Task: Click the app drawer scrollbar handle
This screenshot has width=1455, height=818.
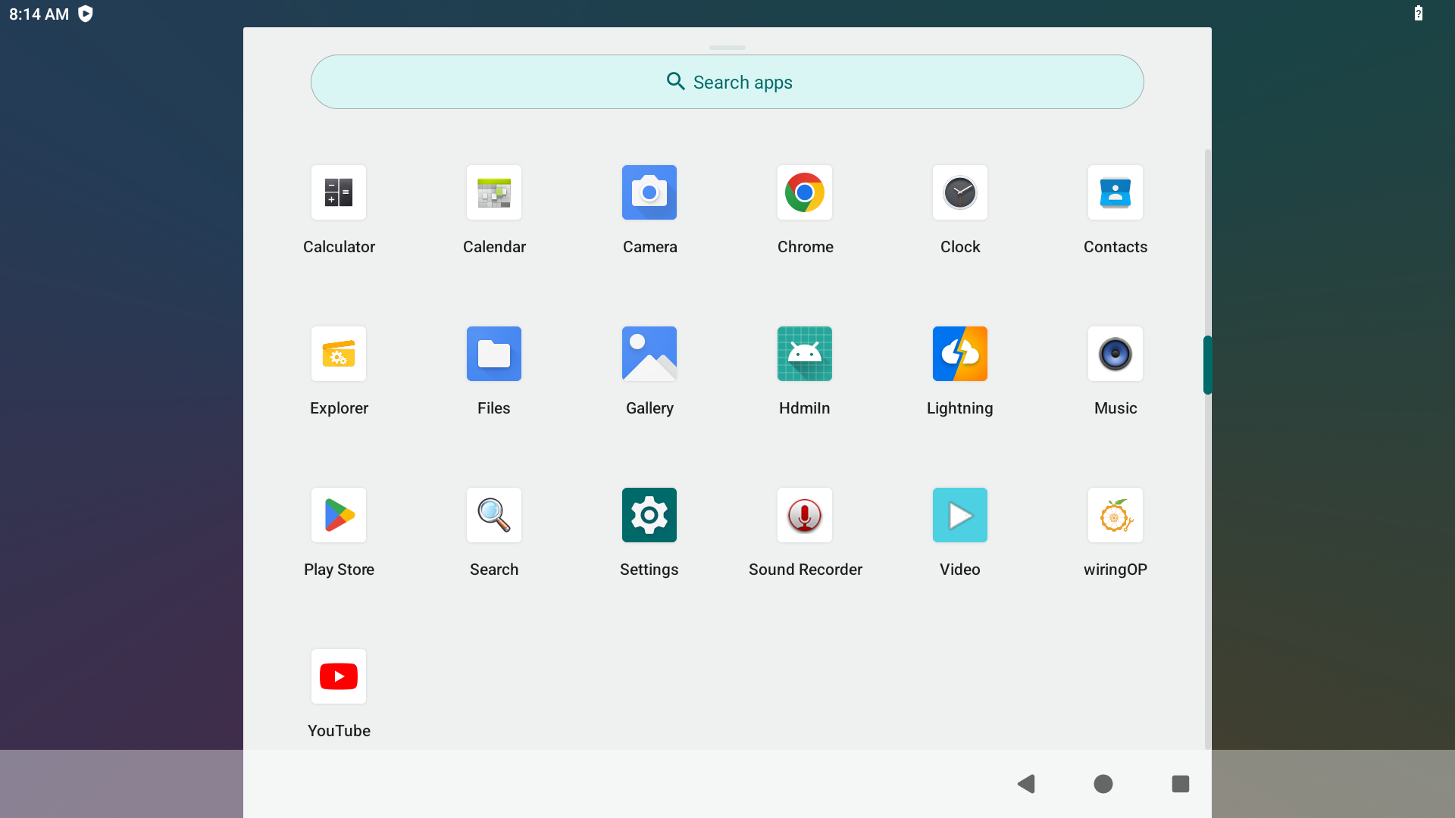Action: [x=1207, y=365]
